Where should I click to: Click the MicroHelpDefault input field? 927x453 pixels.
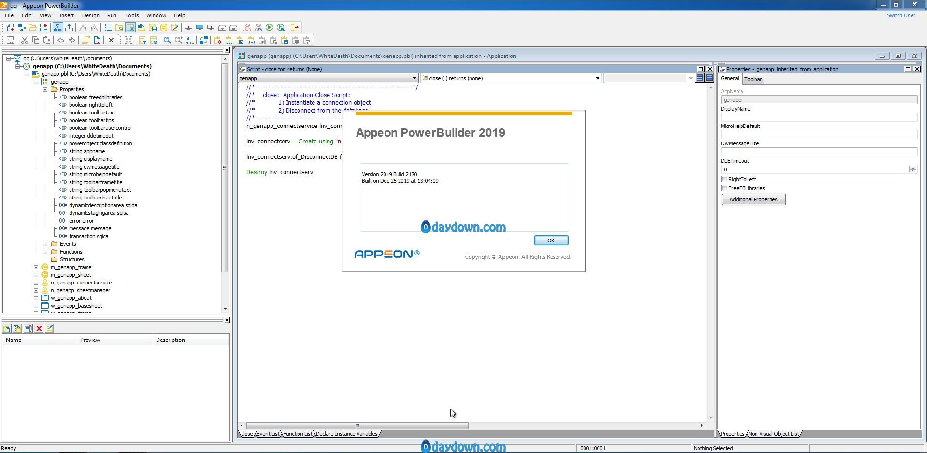[x=819, y=135]
